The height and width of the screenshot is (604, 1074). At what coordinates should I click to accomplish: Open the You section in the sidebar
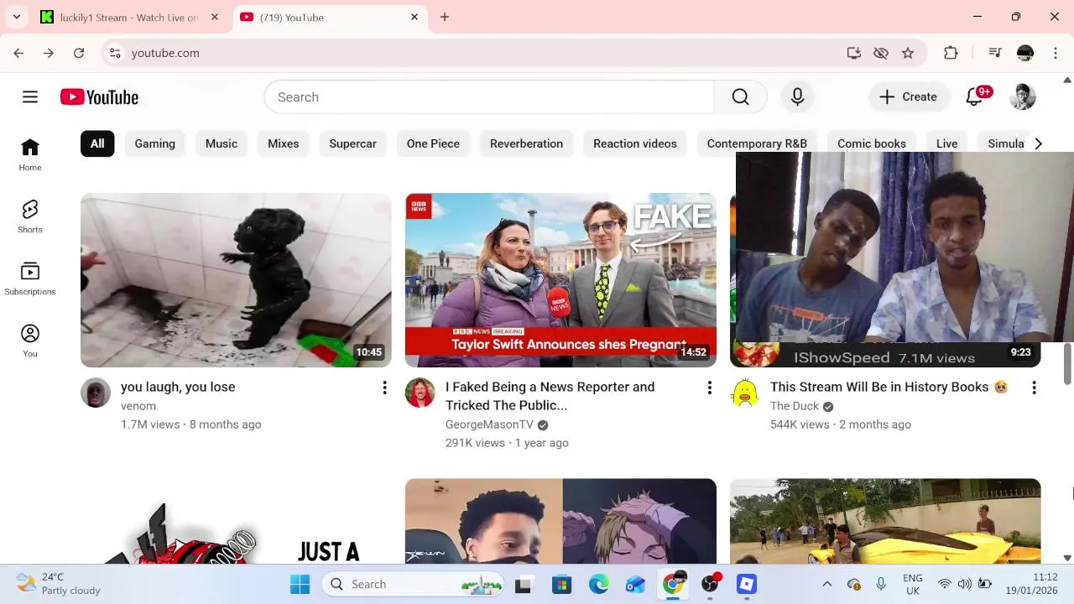(30, 341)
